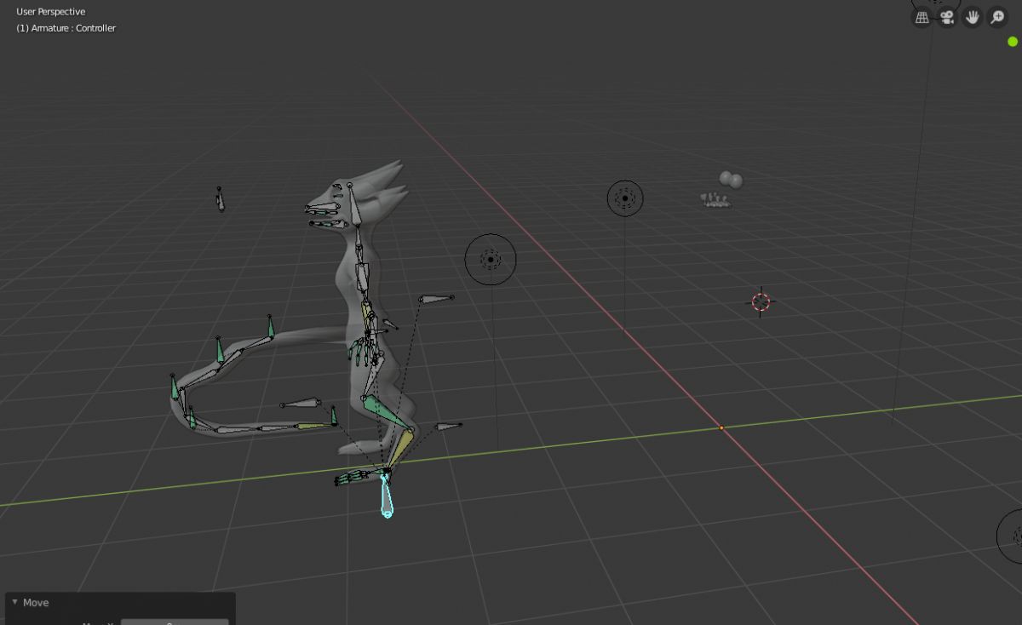Screen dimensions: 1022x625
Task: Select the circular lamp object near armature
Action: [x=491, y=259]
